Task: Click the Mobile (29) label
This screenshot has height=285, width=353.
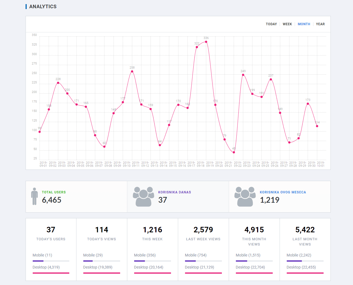Action: pyautogui.click(x=93, y=255)
